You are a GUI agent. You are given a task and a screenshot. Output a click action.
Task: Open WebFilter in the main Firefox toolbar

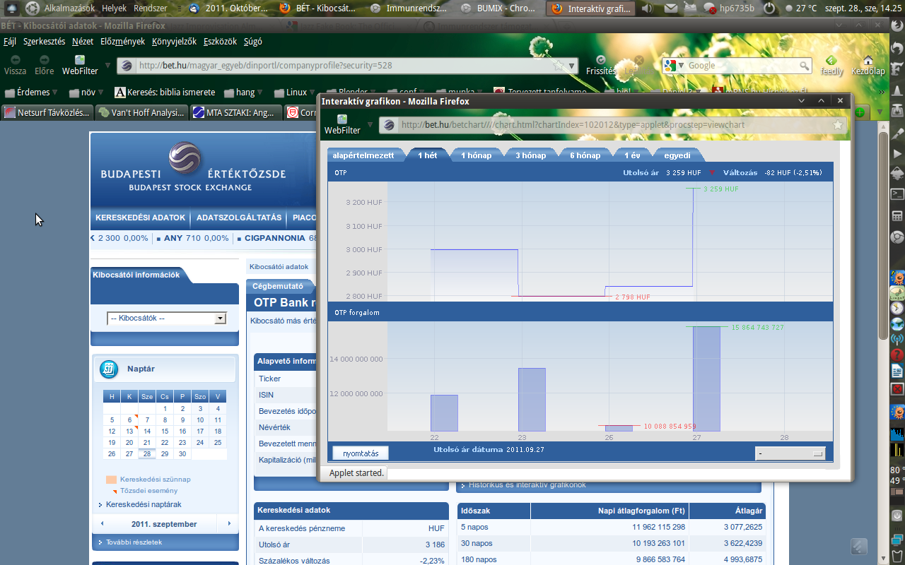(80, 65)
